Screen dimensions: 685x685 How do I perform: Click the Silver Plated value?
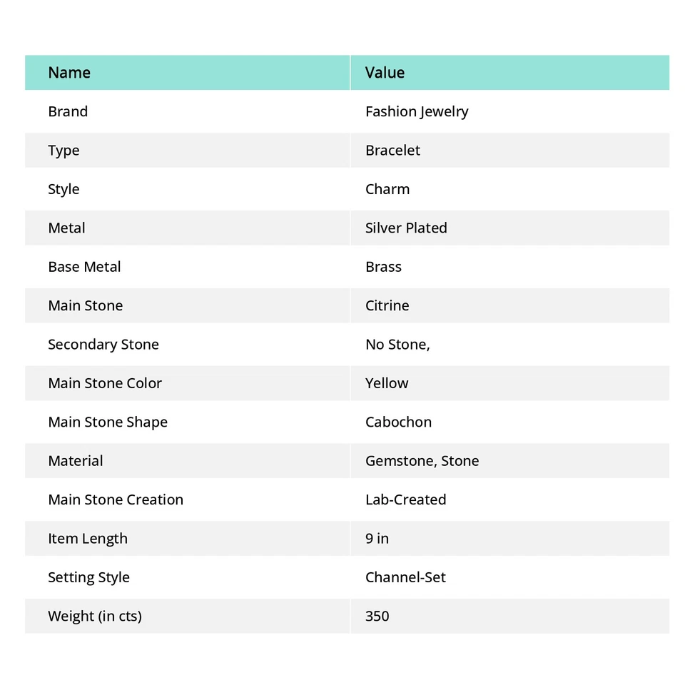[x=406, y=228]
